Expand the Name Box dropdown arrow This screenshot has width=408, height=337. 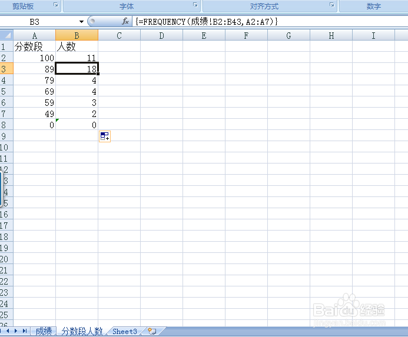point(81,22)
